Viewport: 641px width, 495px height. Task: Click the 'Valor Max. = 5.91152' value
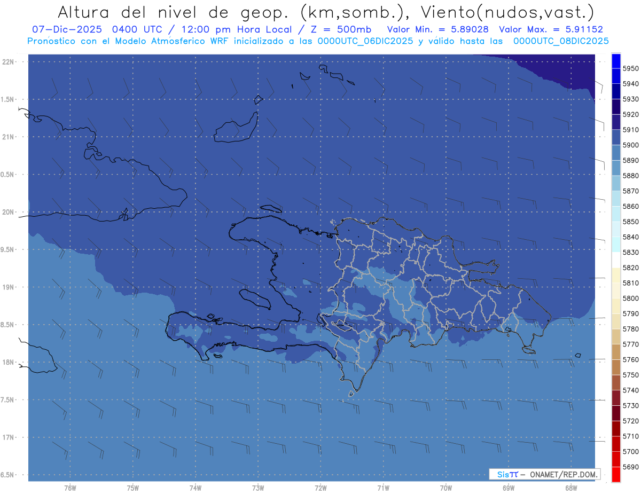click(x=551, y=30)
